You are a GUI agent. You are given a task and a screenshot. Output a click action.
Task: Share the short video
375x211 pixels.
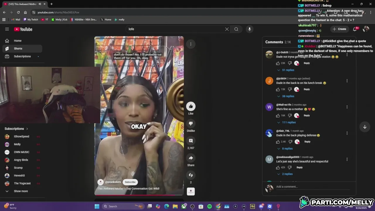[x=191, y=158]
